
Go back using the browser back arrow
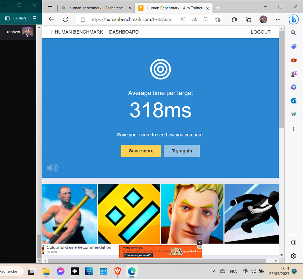tap(51, 19)
